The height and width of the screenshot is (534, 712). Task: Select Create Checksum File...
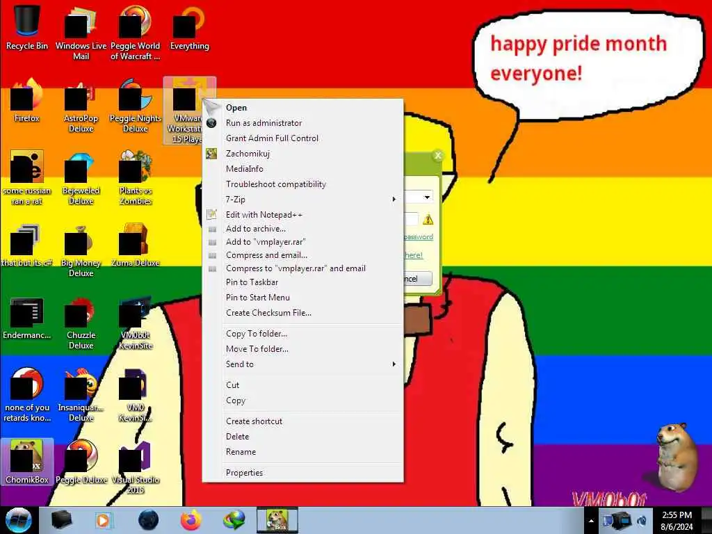click(302, 313)
